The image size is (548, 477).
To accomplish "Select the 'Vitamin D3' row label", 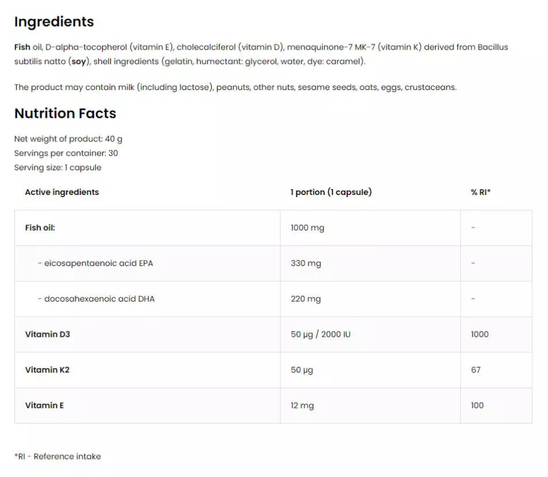I will pos(47,335).
